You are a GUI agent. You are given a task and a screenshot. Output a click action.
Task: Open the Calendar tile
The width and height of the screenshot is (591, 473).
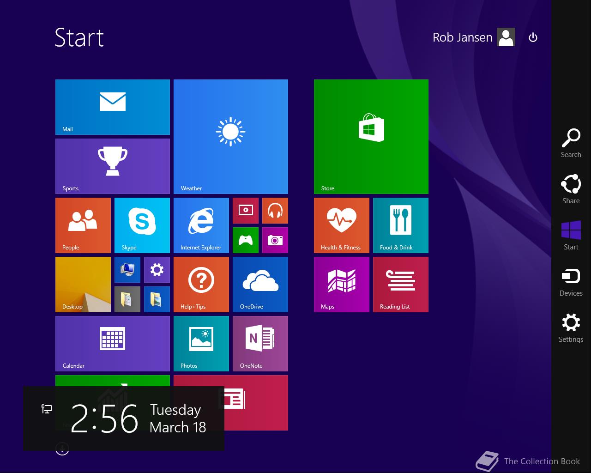tap(113, 344)
